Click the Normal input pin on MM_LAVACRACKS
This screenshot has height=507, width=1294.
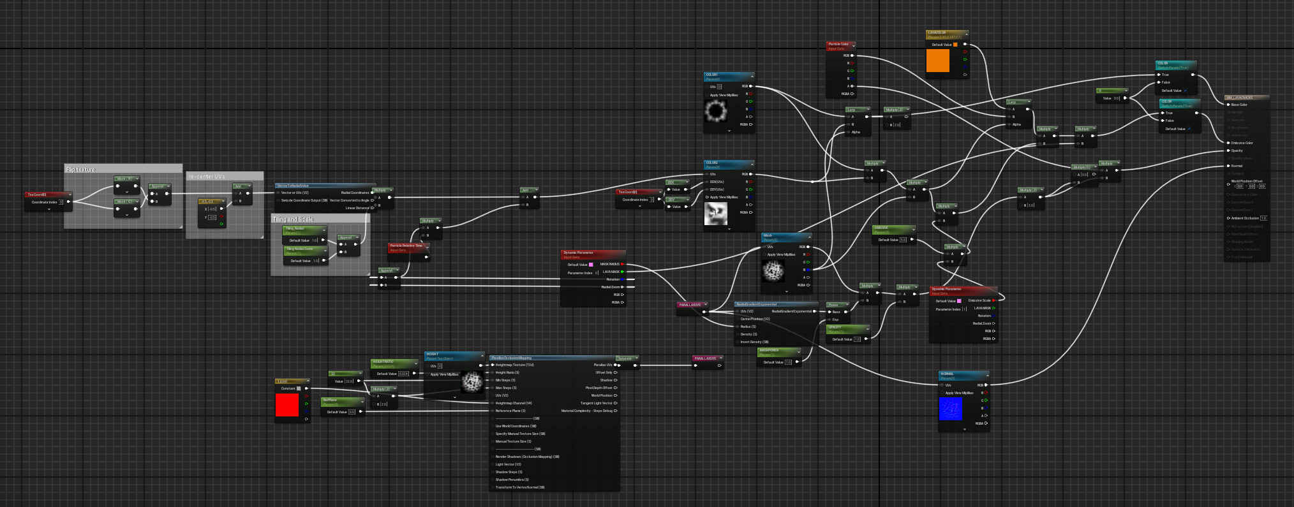click(x=1228, y=166)
